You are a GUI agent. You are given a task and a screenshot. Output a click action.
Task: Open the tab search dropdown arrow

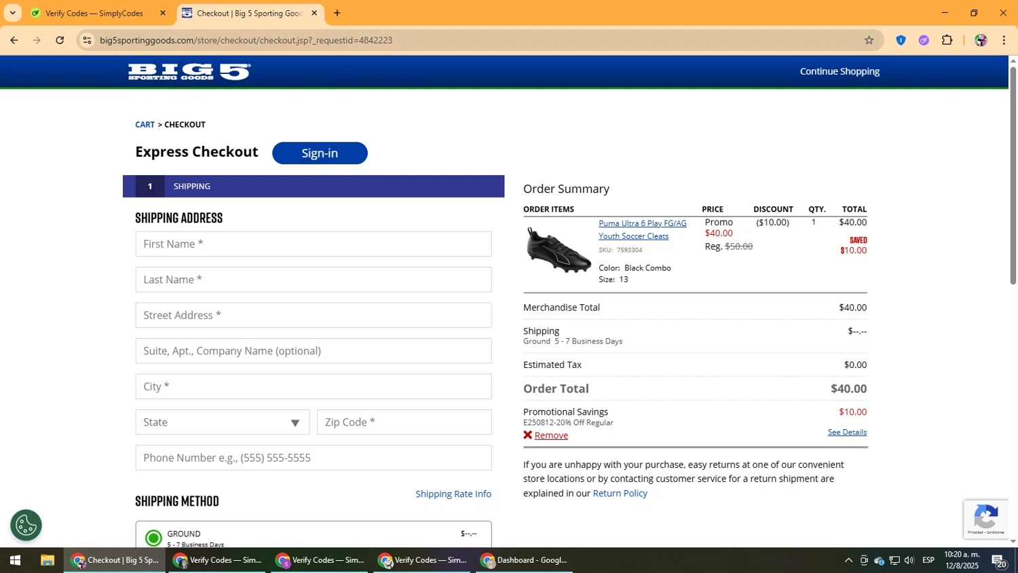pos(12,13)
